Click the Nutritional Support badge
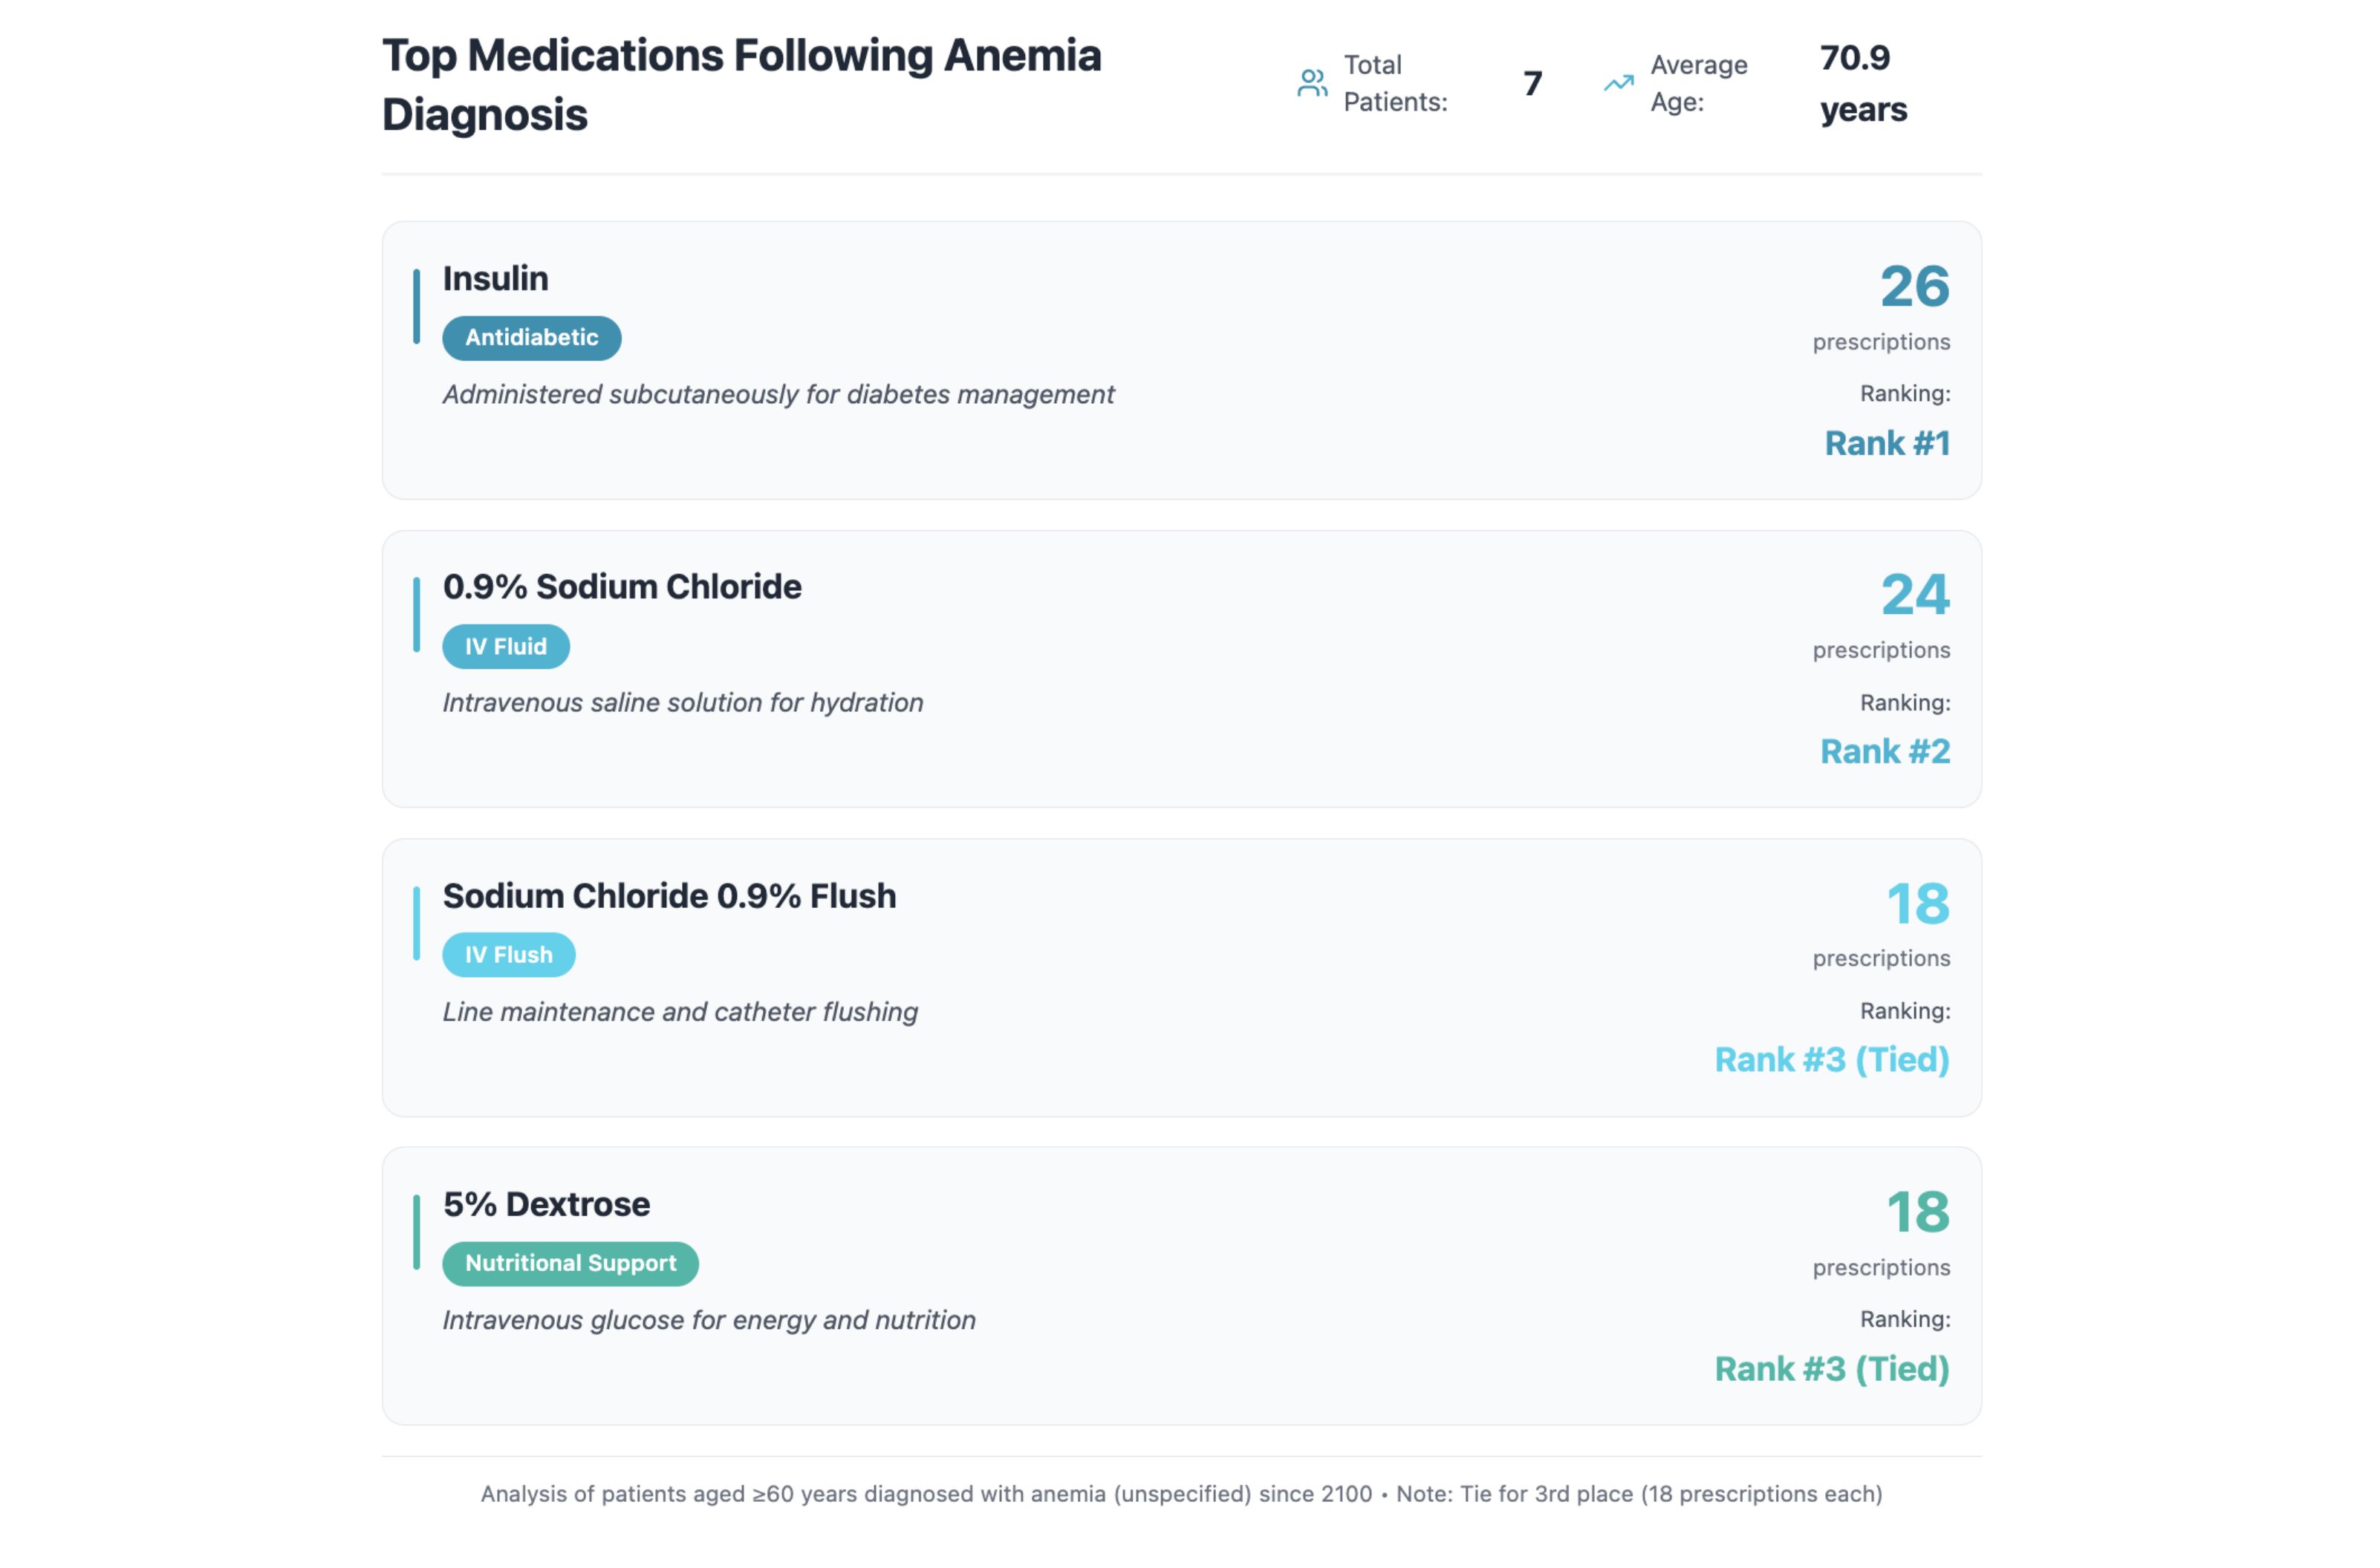2380x1568 pixels. tap(570, 1264)
